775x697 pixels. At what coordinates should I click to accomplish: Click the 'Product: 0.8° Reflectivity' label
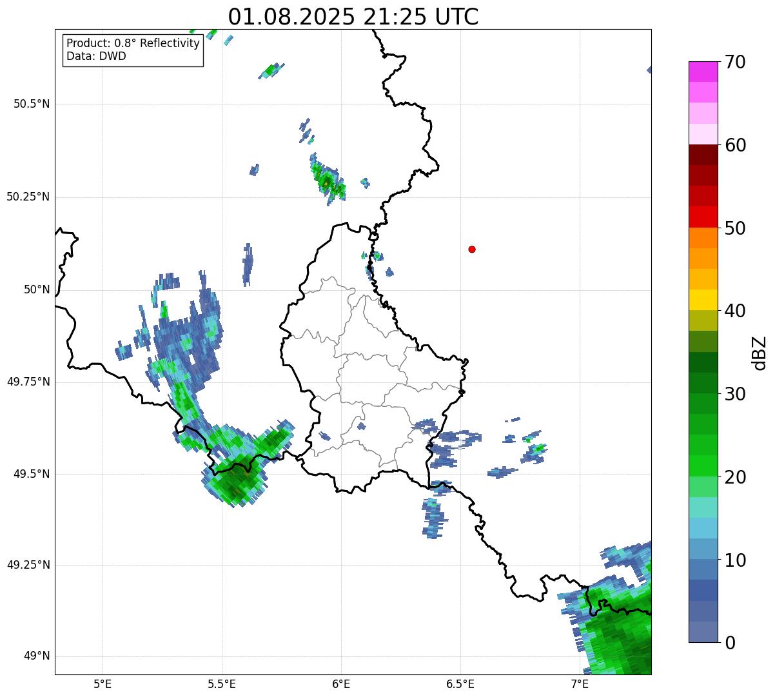pos(133,43)
